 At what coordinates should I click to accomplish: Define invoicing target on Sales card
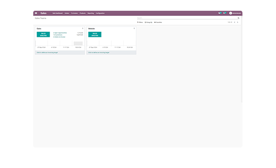click(x=47, y=52)
